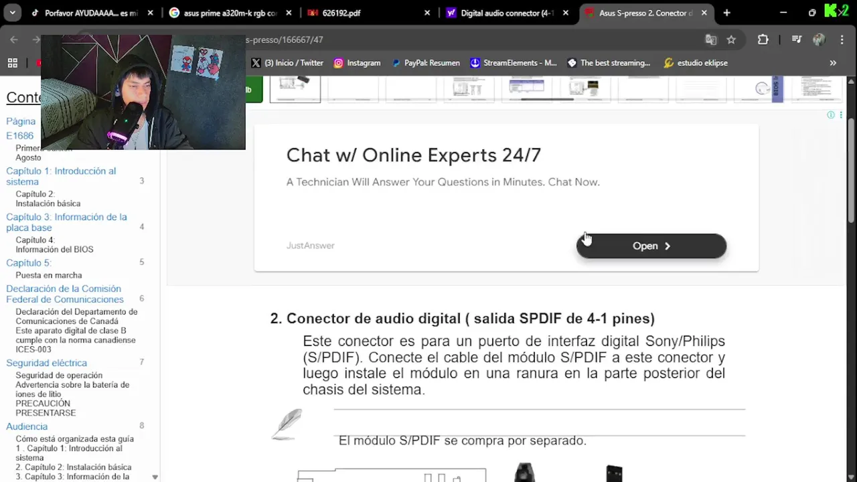The height and width of the screenshot is (482, 857).
Task: Click the ad info icon above the ad
Action: (x=831, y=115)
